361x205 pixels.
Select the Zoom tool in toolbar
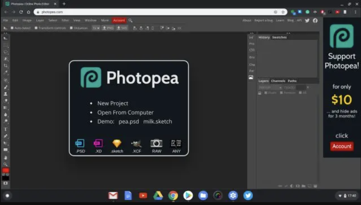5,164
